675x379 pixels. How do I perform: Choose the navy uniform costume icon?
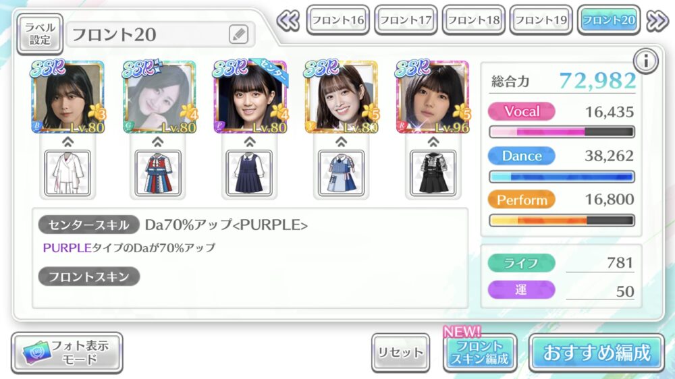249,173
